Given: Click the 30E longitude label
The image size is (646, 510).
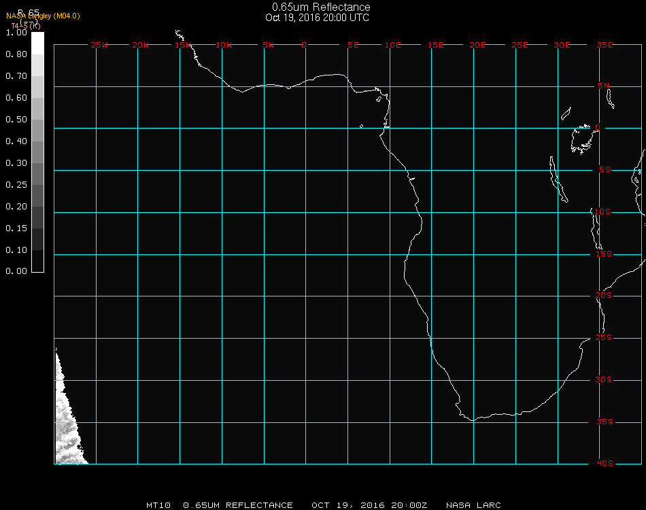Looking at the screenshot, I should point(562,45).
